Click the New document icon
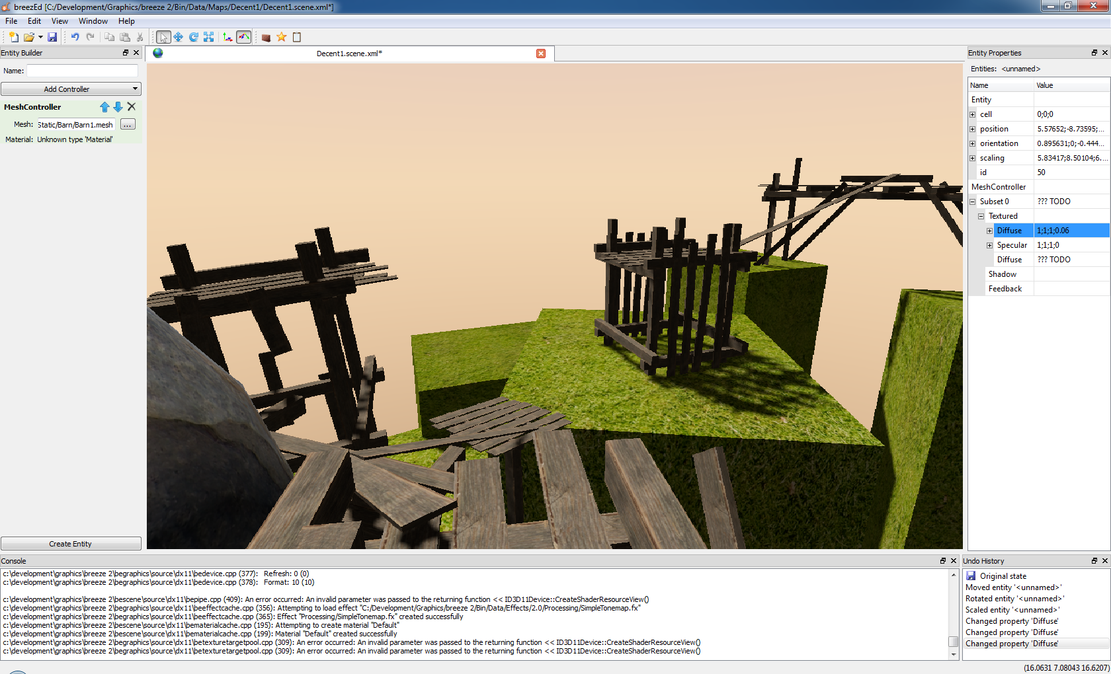 (x=13, y=37)
